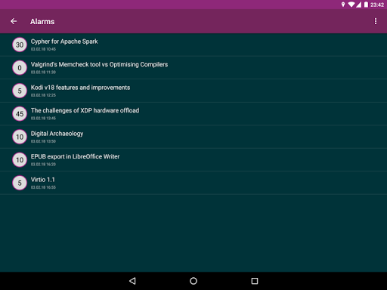Open EPUB export in LibreOffice Writer alarm

(x=193, y=160)
